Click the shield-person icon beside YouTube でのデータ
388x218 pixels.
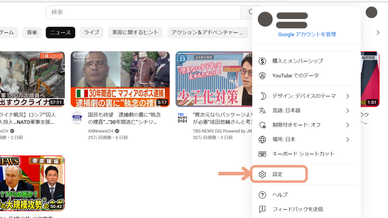click(x=262, y=75)
